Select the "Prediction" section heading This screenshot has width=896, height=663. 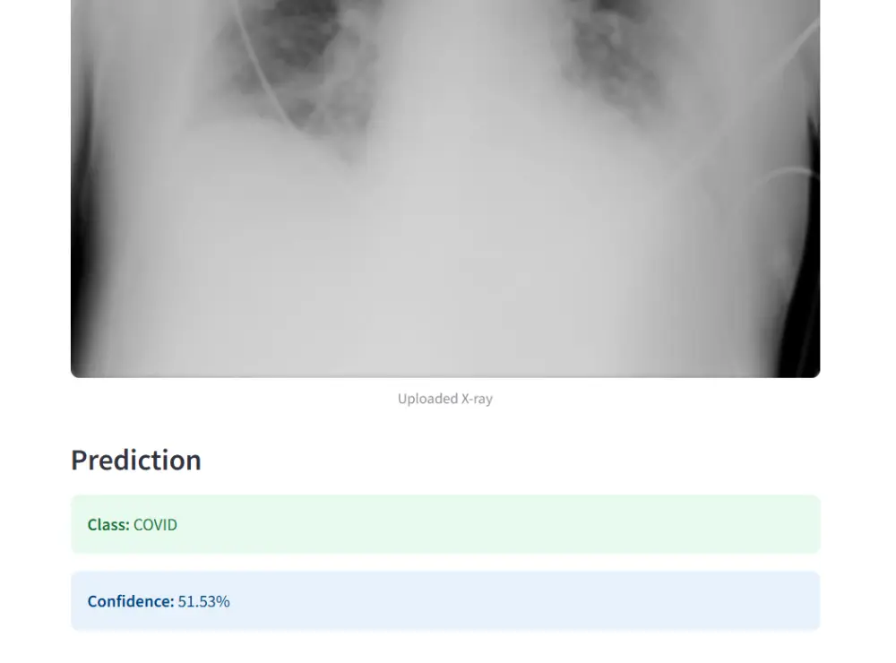[x=136, y=460]
